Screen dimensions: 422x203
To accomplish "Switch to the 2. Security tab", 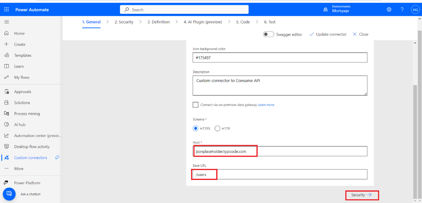I will click(x=124, y=22).
